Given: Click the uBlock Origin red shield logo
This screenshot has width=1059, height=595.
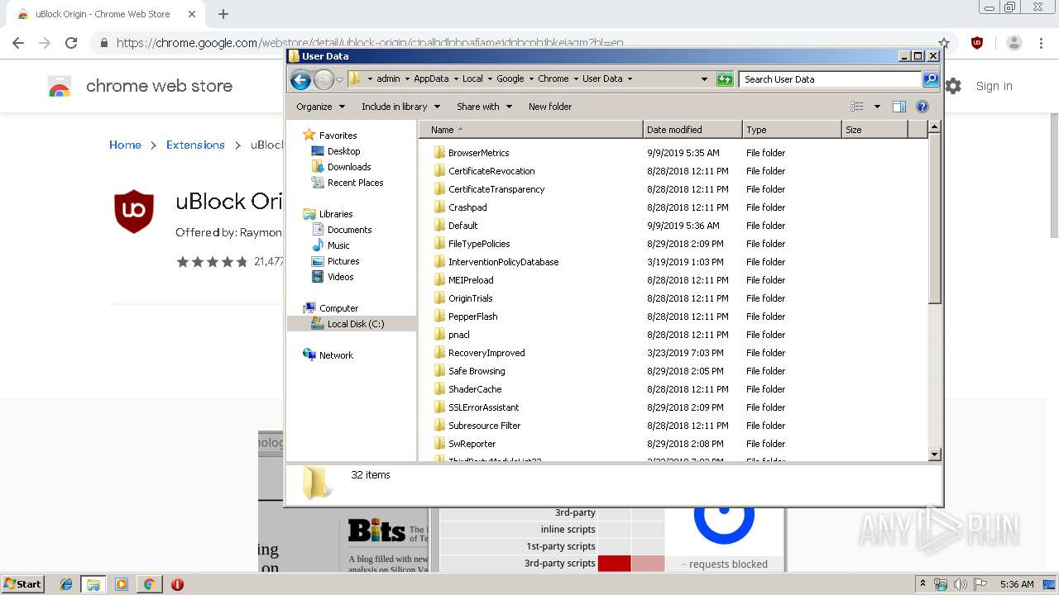Looking at the screenshot, I should tap(134, 211).
